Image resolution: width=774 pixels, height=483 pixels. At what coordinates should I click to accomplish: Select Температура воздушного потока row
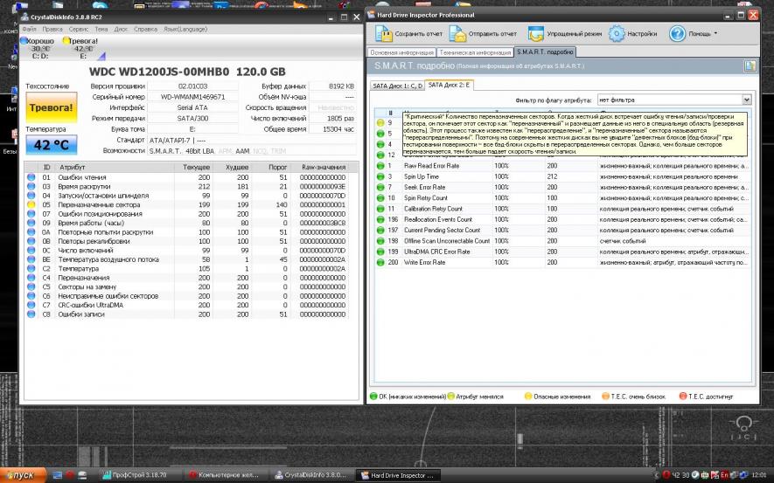point(186,259)
